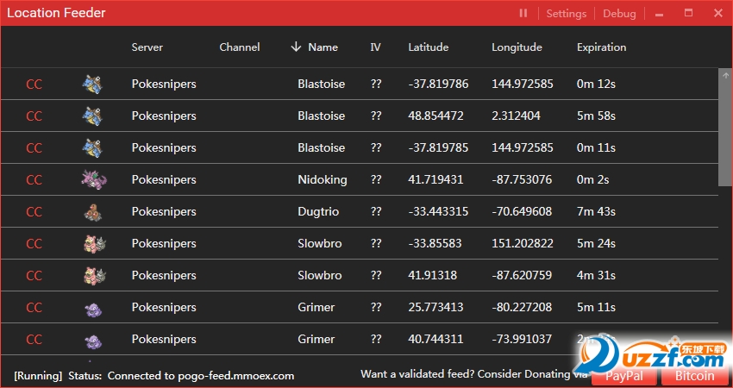Image resolution: width=733 pixels, height=388 pixels.
Task: Select longitude -87.753076 cell
Action: pos(522,179)
